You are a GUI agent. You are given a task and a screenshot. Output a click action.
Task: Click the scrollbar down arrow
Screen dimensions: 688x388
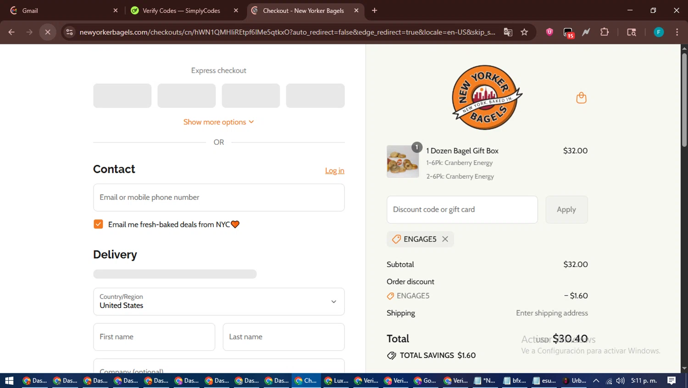click(684, 368)
